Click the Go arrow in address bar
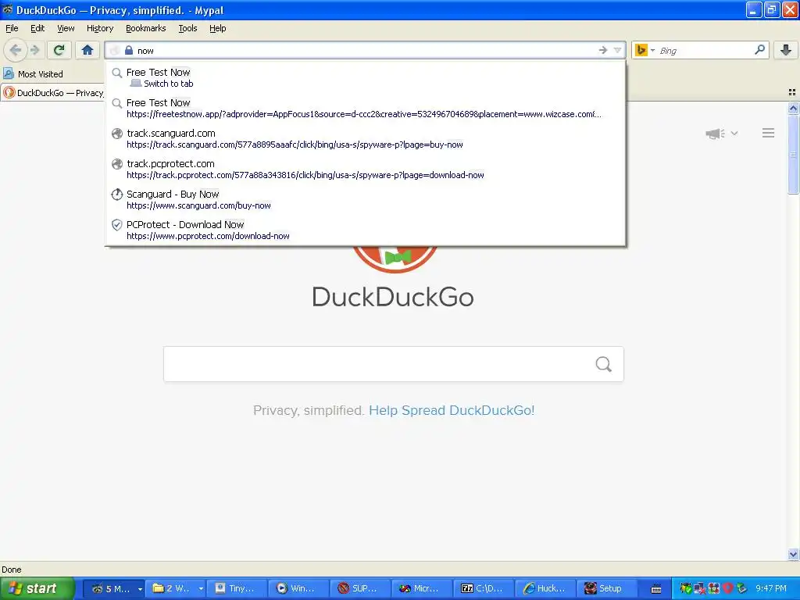 [x=603, y=50]
